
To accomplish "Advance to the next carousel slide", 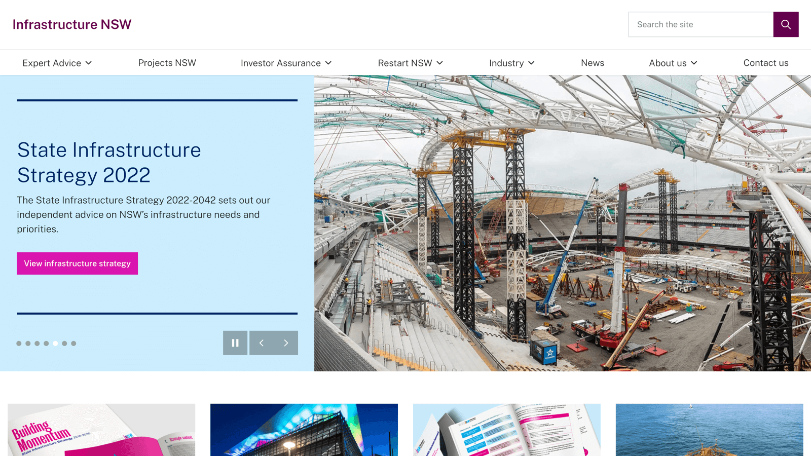I will click(286, 343).
